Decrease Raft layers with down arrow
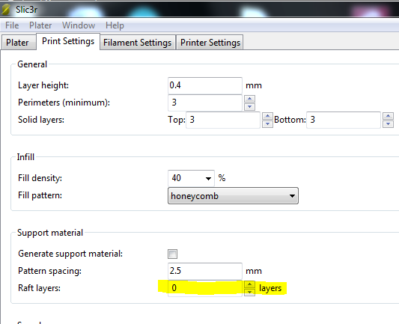This screenshot has height=324, width=399. pos(249,293)
